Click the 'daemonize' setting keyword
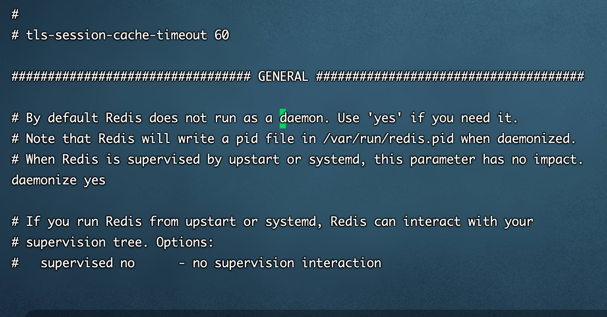Viewport: 607px width, 317px height. (x=44, y=180)
